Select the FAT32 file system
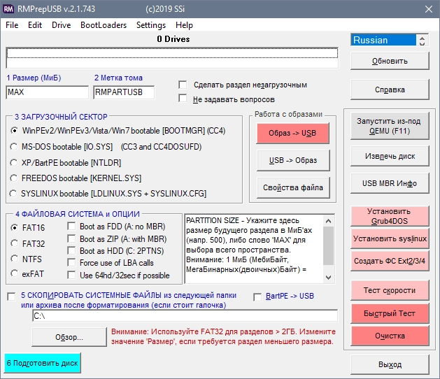Viewport: 440px width, 379px height. [14, 243]
